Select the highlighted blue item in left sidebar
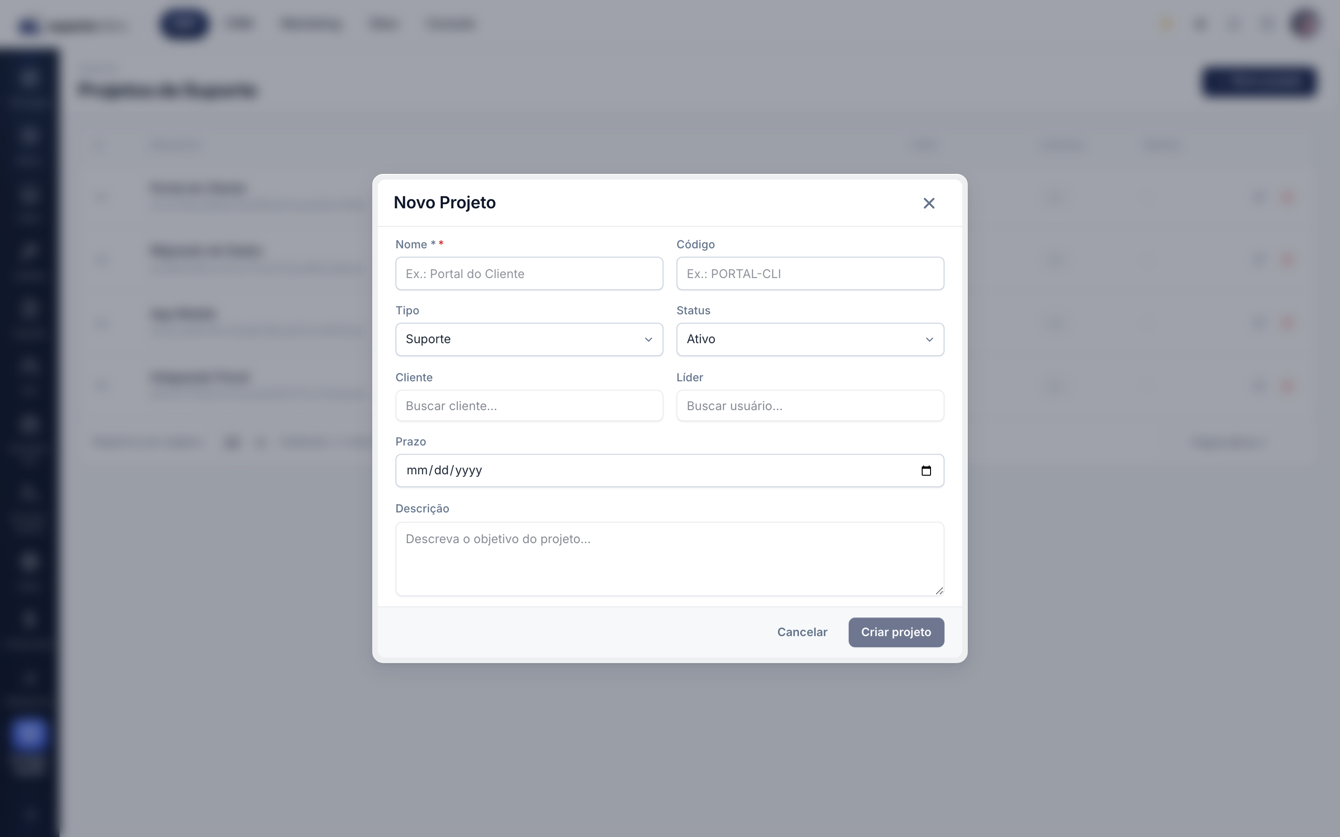Screen dimensions: 1340x837 click(x=28, y=734)
